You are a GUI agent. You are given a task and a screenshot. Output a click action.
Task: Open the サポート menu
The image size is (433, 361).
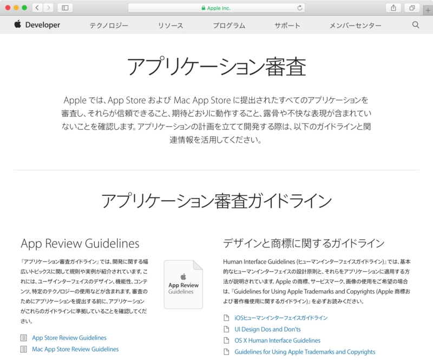click(287, 25)
